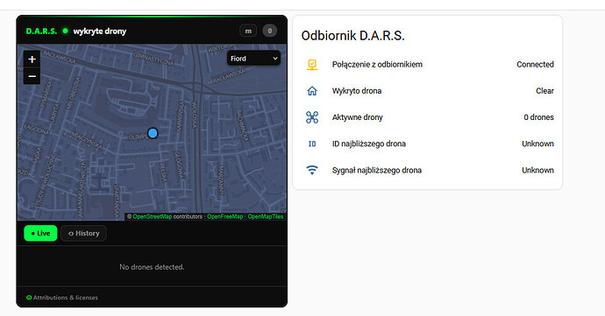Open the 'Sygnał najbliższego drona' row label
Screen dimensions: 605x316
click(x=376, y=170)
